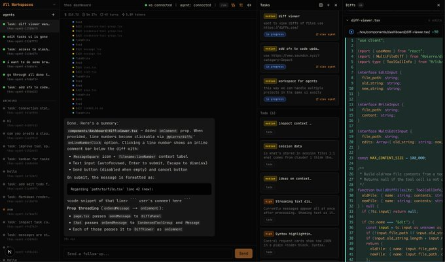This screenshot has height=262, width=445.
Task: Click the N logo badge at bottom left
Action: click(10, 252)
